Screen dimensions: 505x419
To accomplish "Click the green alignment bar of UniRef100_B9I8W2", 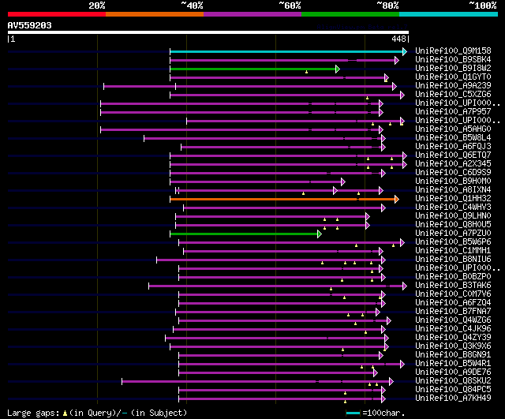I will (252, 69).
